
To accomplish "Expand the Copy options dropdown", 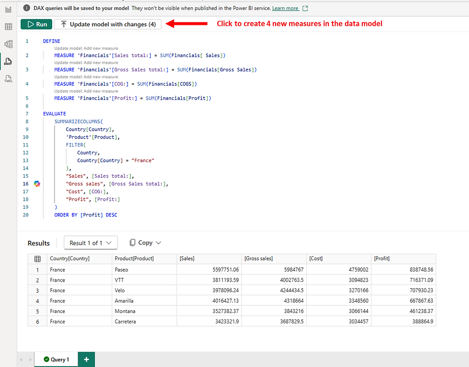I will click(158, 243).
